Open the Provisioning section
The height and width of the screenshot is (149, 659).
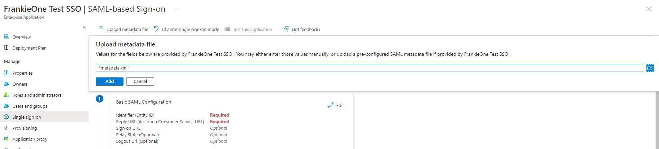pyautogui.click(x=25, y=128)
